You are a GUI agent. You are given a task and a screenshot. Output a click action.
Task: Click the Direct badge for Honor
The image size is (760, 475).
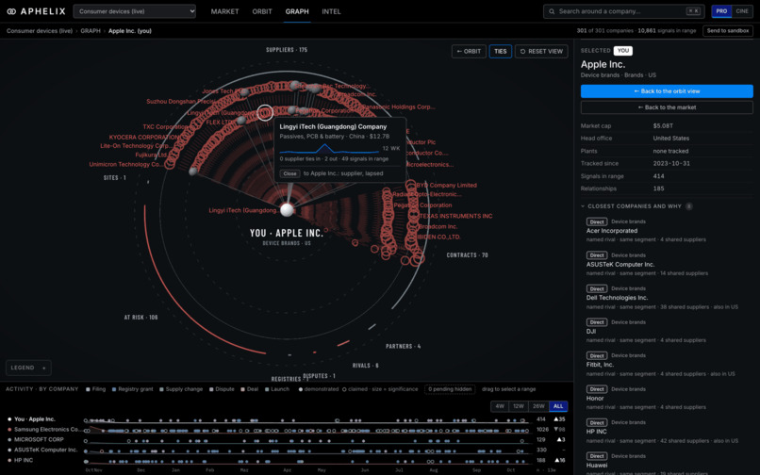coord(597,389)
